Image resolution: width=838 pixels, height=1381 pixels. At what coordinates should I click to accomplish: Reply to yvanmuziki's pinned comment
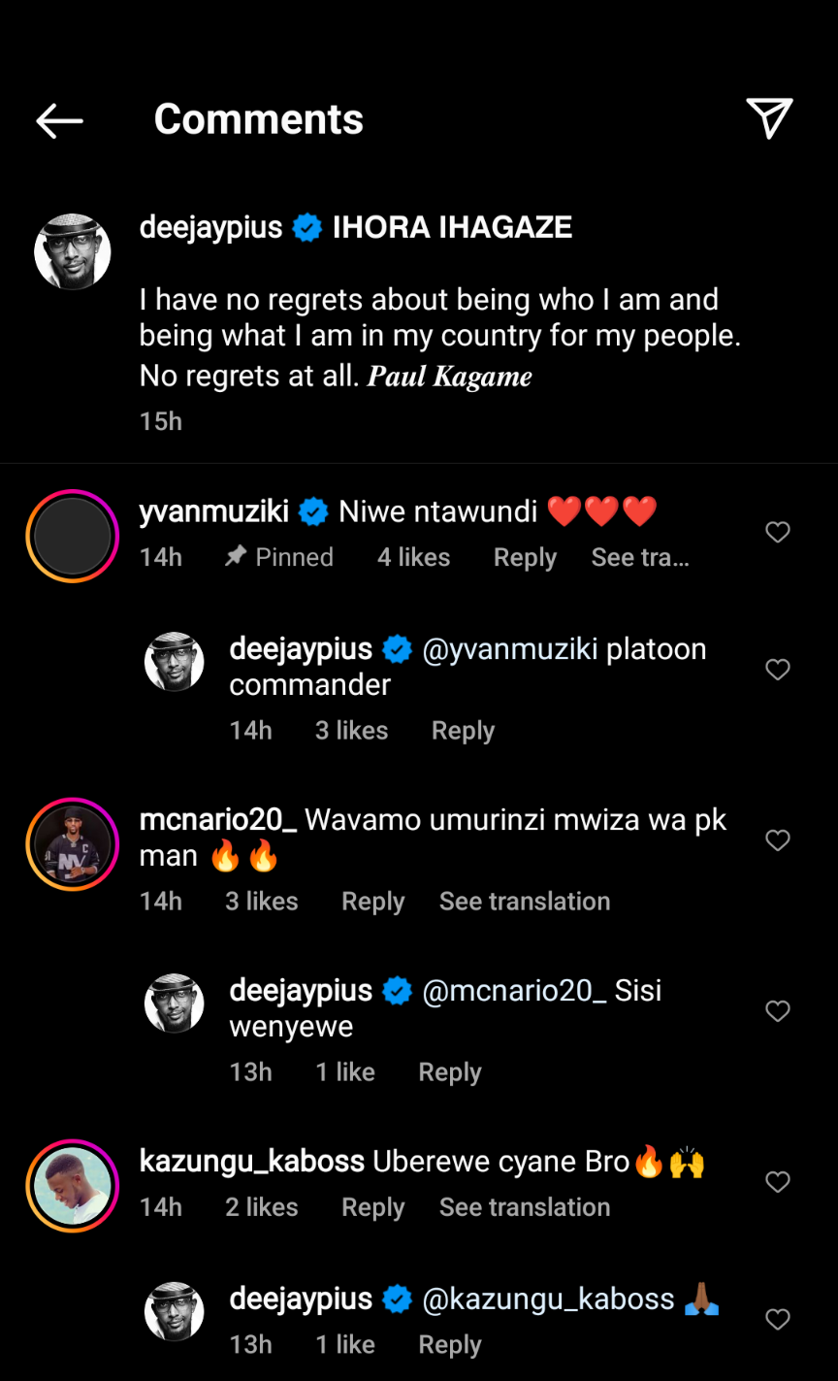coord(525,557)
